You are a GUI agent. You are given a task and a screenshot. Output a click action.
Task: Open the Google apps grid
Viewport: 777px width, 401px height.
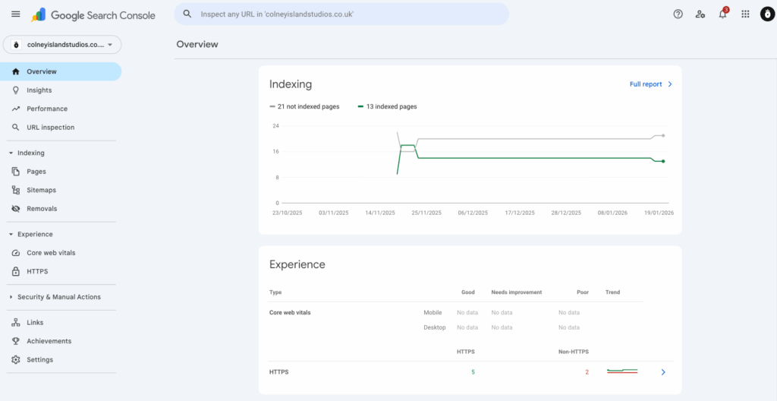(x=745, y=14)
